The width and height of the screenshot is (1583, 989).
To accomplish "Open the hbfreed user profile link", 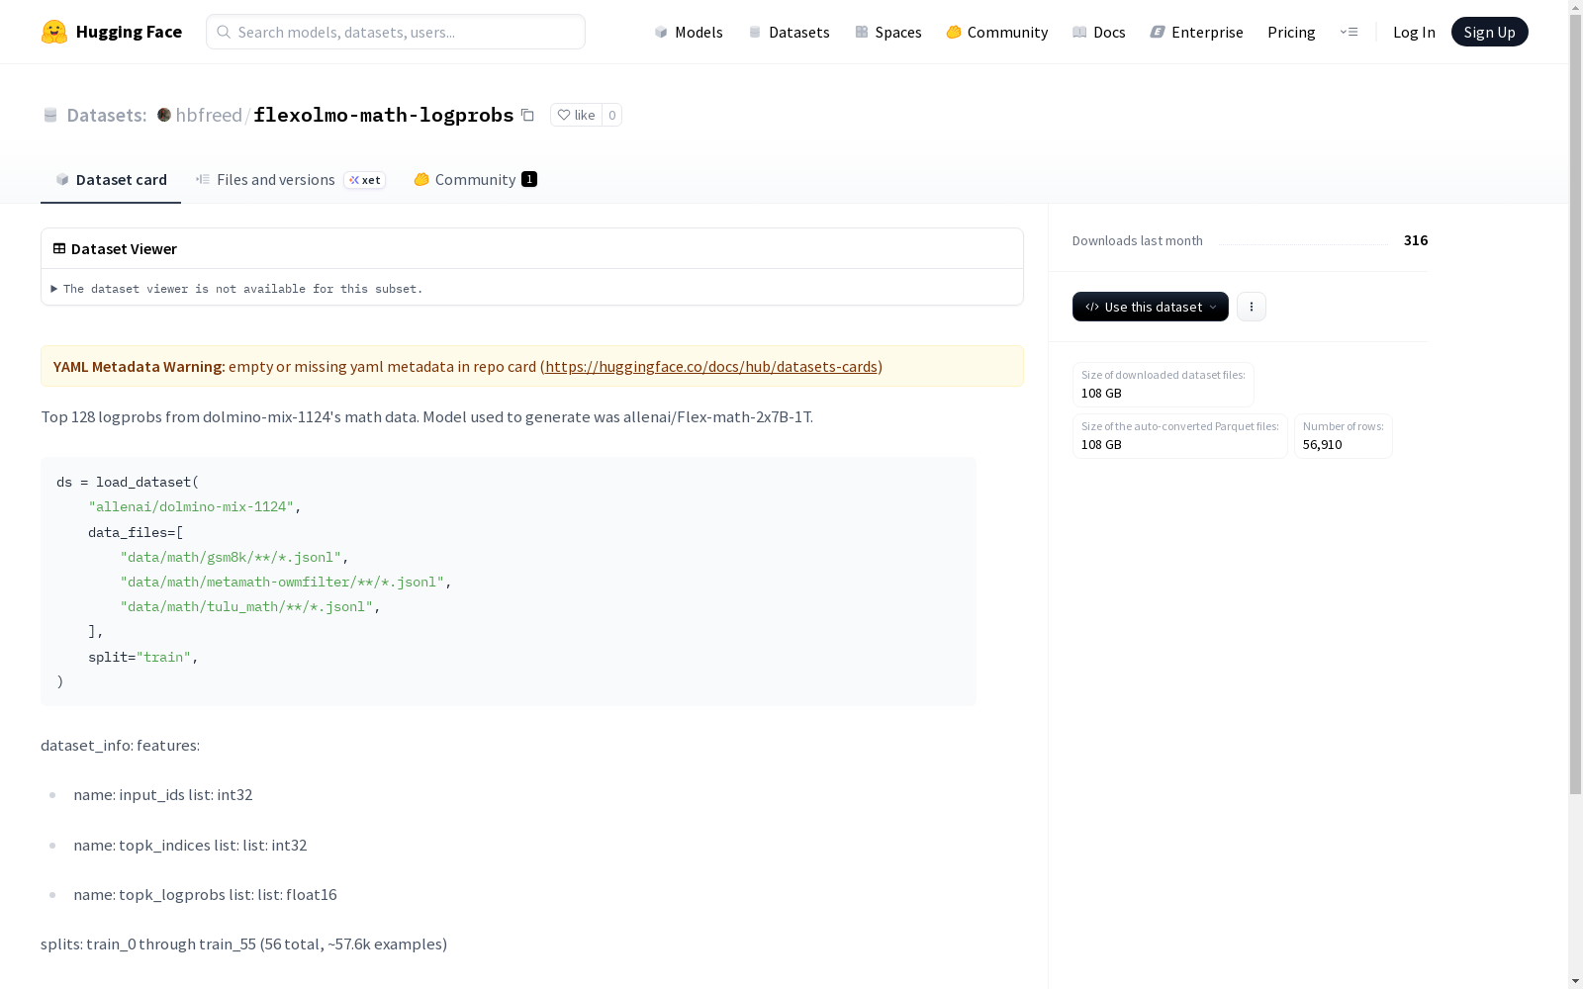I will tap(209, 115).
